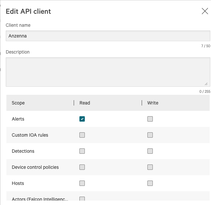The width and height of the screenshot is (211, 205).
Task: Enable Read for Device control policies
Action: tap(82, 167)
